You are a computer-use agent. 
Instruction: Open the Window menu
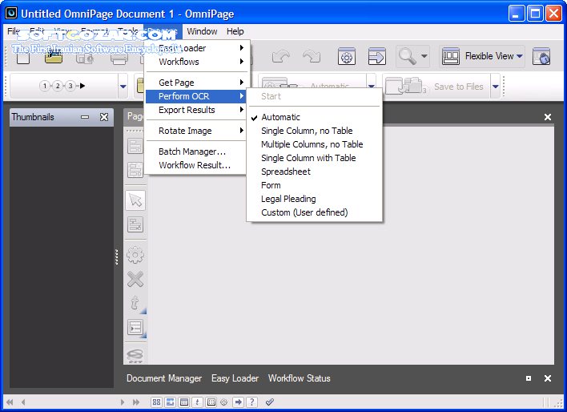pos(202,31)
